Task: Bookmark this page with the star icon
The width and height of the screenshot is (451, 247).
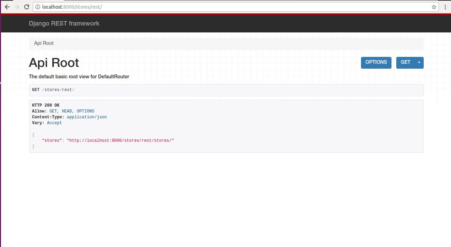Action: (x=434, y=7)
